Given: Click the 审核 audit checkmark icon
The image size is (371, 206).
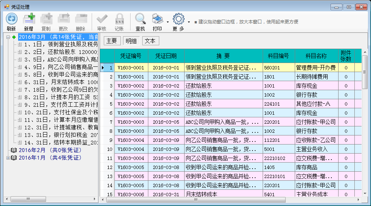Looking at the screenshot, I should coord(102,19).
